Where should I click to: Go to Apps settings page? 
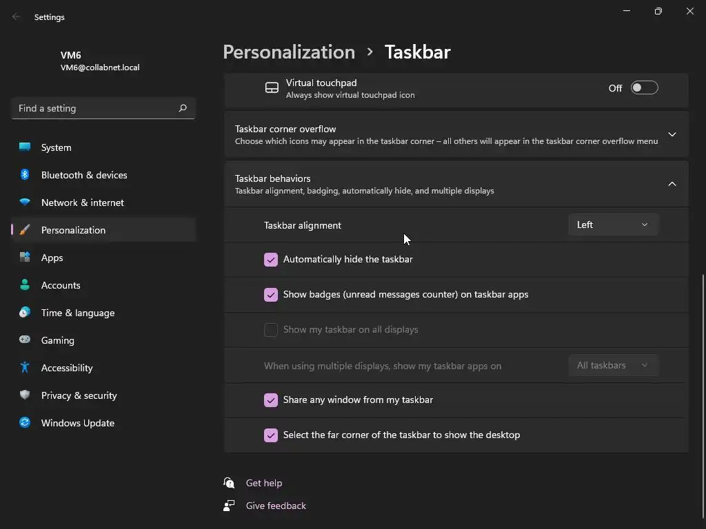coord(52,258)
